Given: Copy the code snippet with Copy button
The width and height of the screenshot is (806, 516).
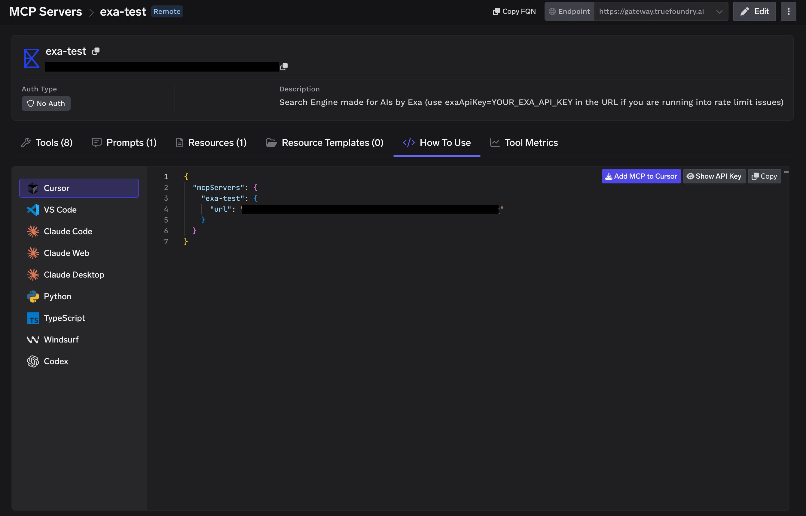Looking at the screenshot, I should [x=764, y=176].
